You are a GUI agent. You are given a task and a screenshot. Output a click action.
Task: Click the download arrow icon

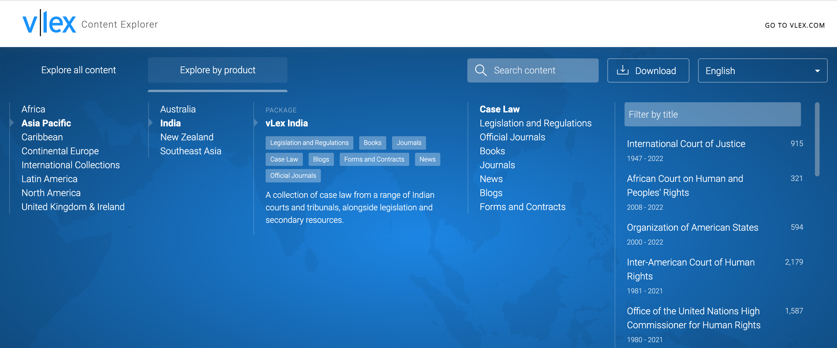tap(623, 70)
